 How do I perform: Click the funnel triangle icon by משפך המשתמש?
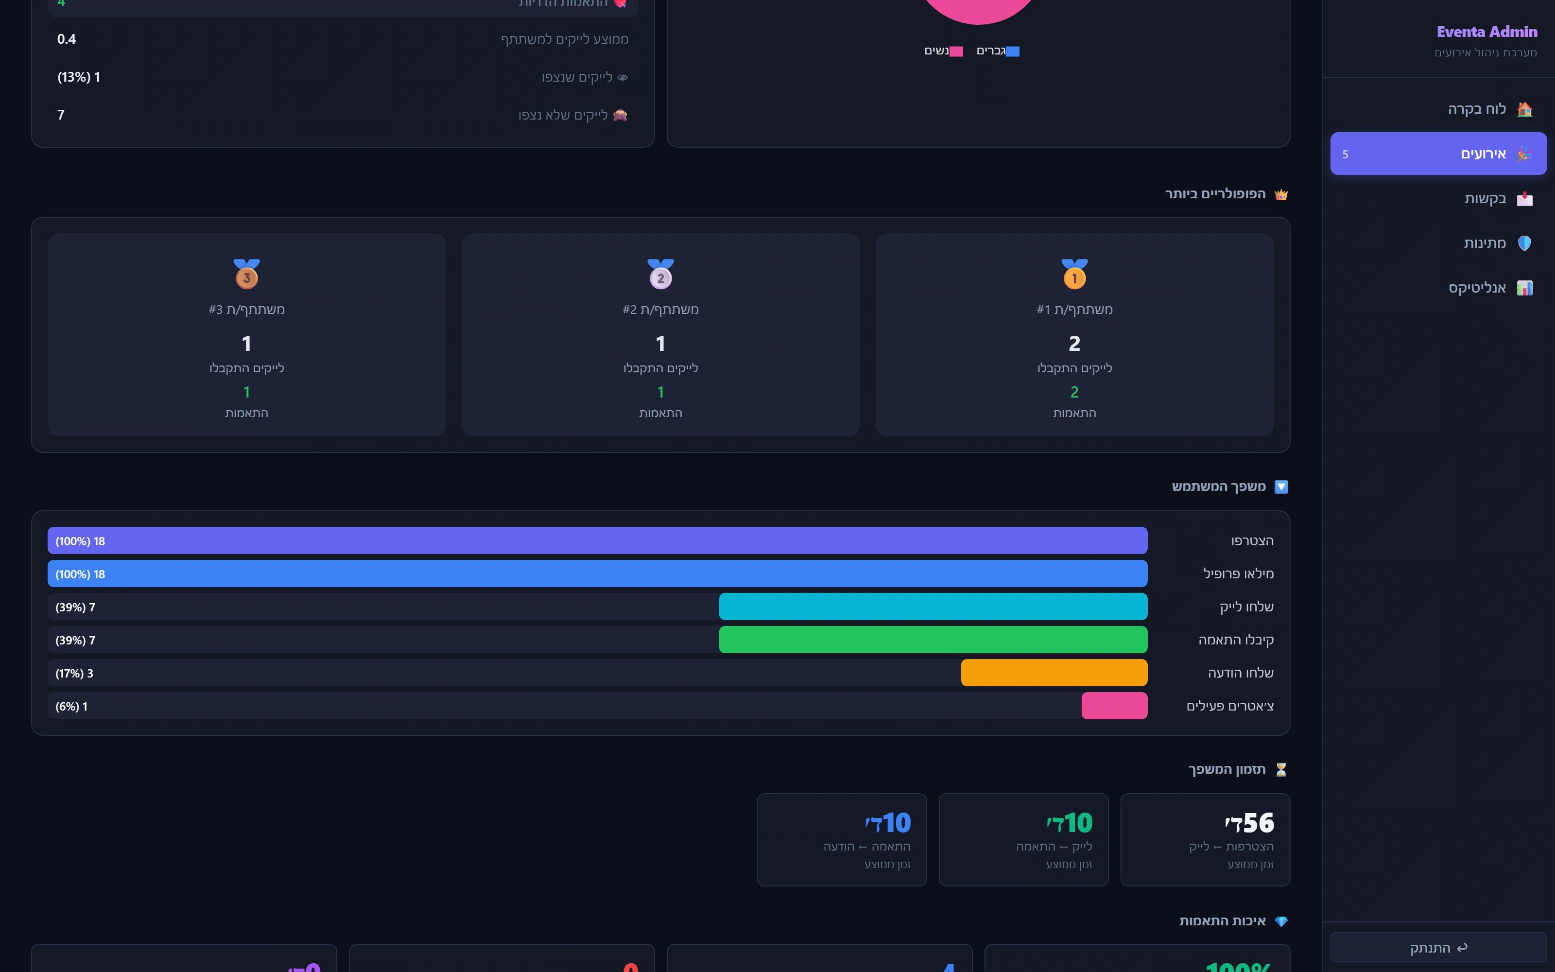click(x=1281, y=486)
